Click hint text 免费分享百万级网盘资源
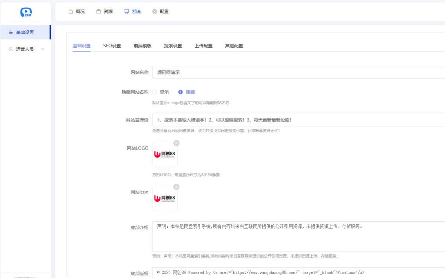This screenshot has height=278, width=445. click(216, 131)
